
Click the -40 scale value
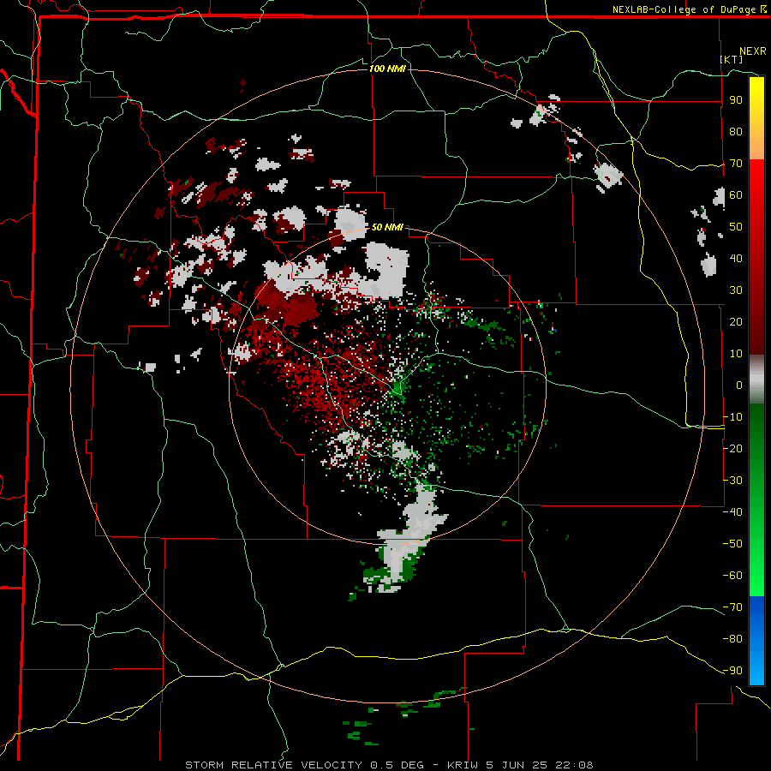coord(732,512)
